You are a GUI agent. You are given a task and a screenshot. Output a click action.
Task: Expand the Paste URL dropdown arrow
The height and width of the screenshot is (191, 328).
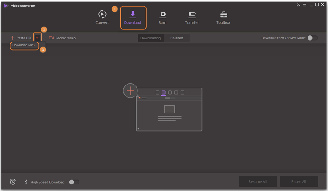pos(37,38)
